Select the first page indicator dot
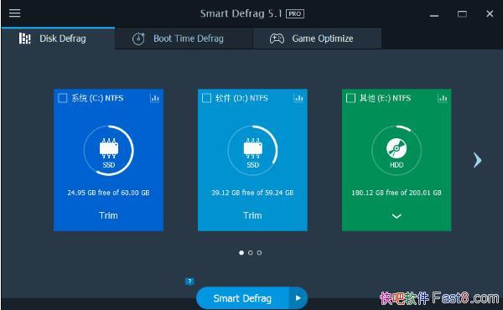This screenshot has width=503, height=310. pyautogui.click(x=241, y=253)
